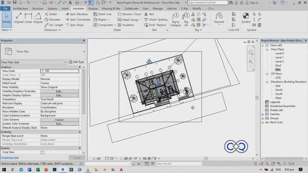The height and width of the screenshot is (173, 308).
Task: Edit Visibility/Graphics Overrides
Action: pos(60,91)
